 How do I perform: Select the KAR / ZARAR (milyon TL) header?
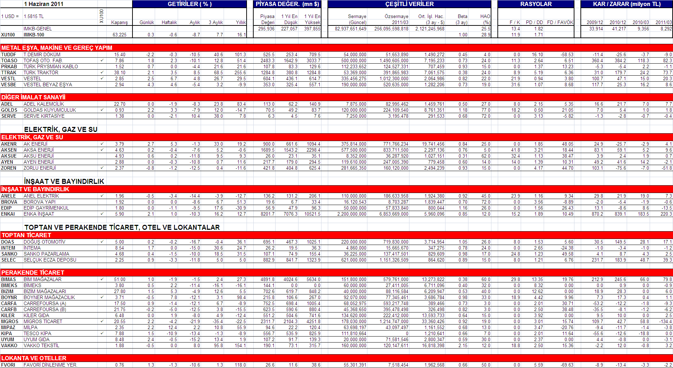tap(627, 4)
